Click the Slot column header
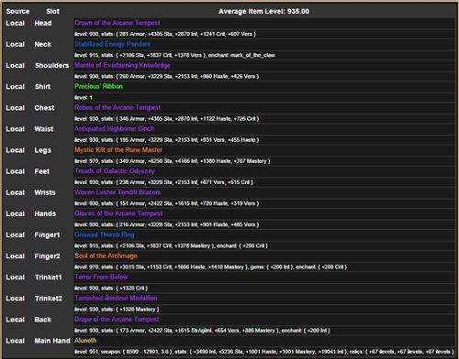Image resolution: width=459 pixels, height=359 pixels. [52, 11]
